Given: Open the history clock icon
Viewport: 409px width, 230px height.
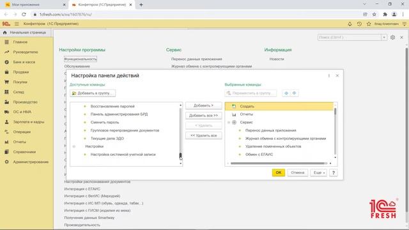Looking at the screenshot, I should (x=359, y=24).
